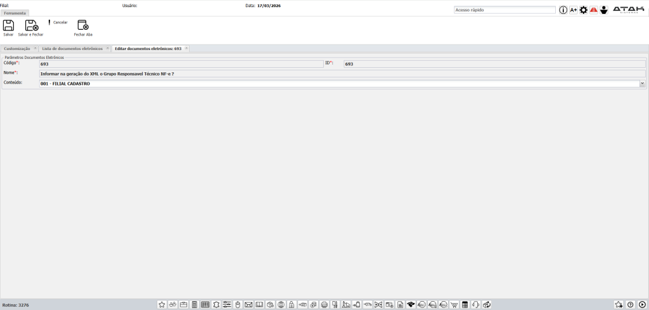Screen dimensions: 649x310
Task: Switch to the Customização tab
Action: (17, 48)
